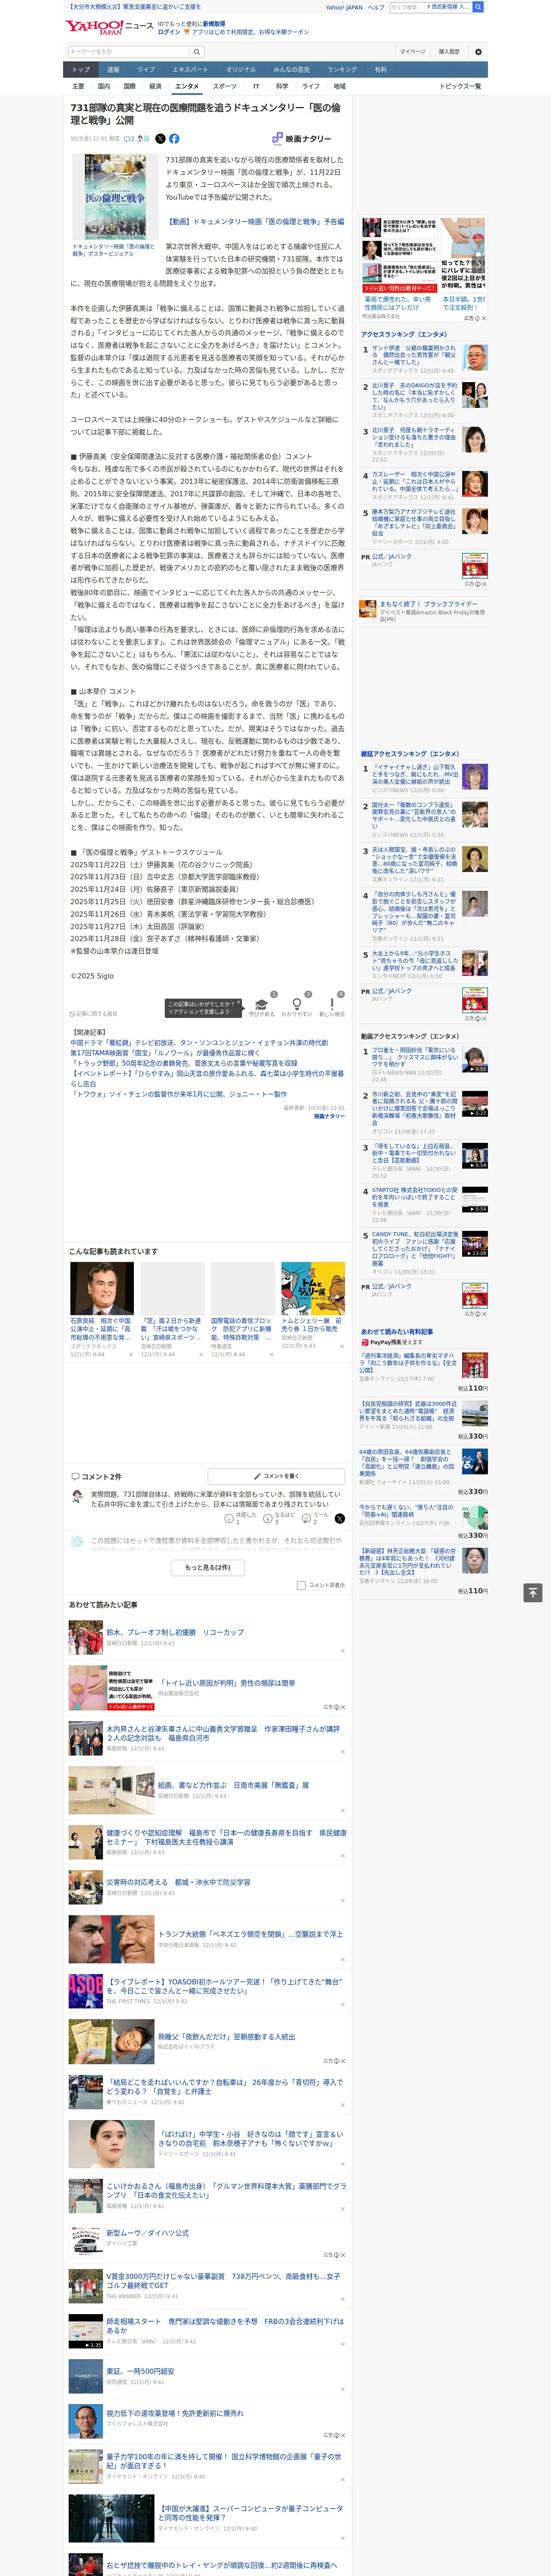Select the スポーツ category
551x2576 pixels.
[225, 86]
